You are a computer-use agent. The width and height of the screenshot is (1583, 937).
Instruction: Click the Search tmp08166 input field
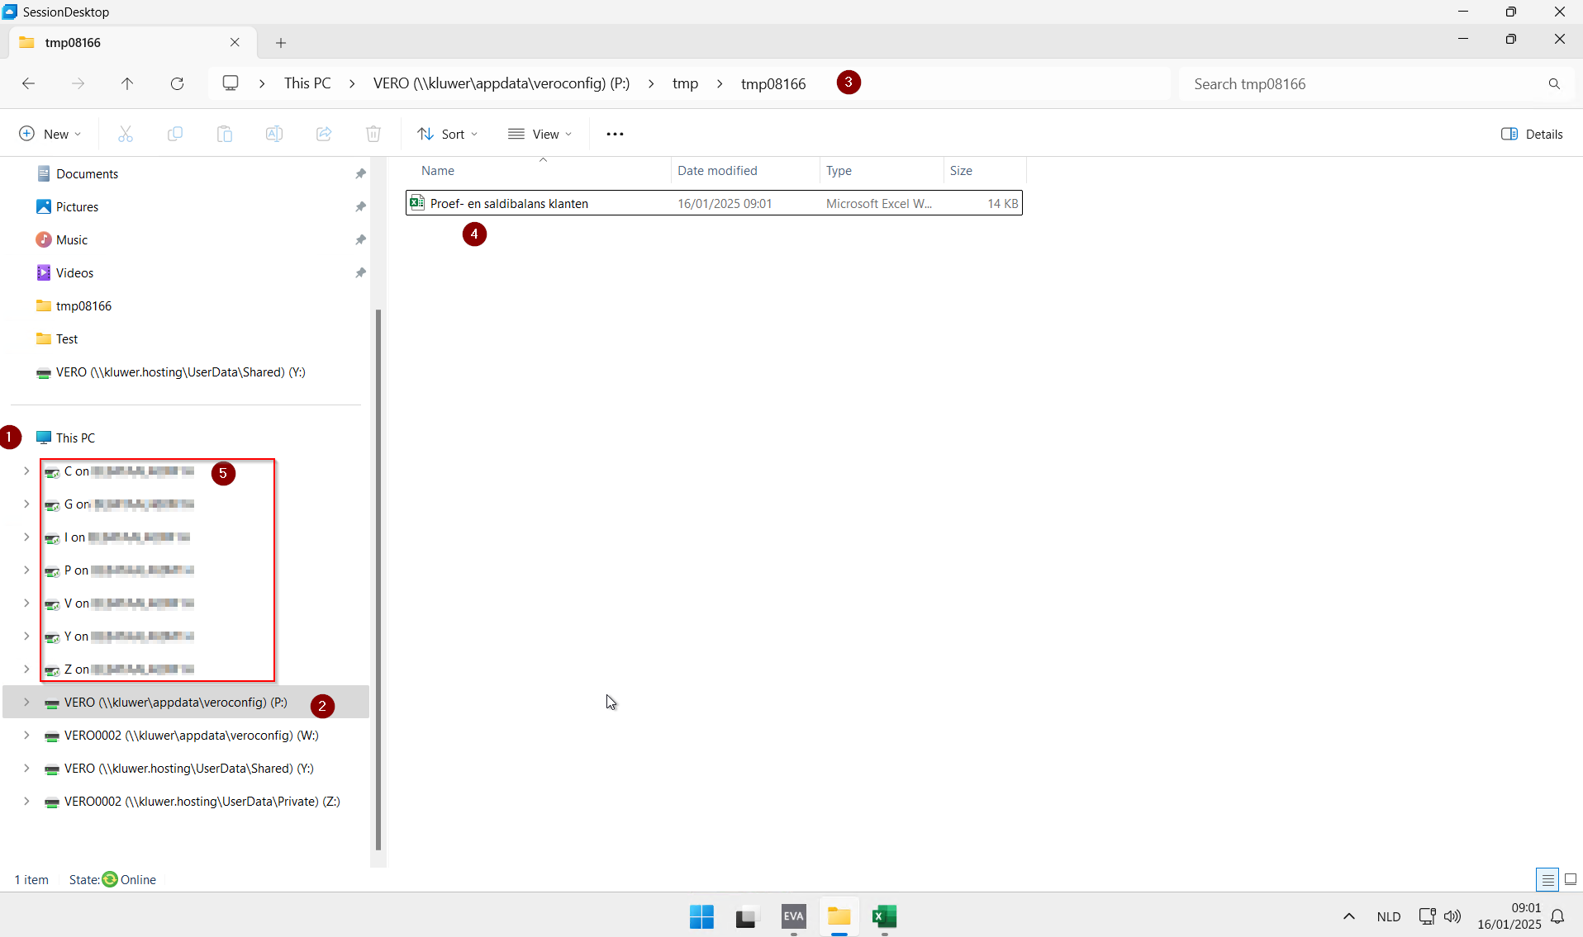point(1363,83)
